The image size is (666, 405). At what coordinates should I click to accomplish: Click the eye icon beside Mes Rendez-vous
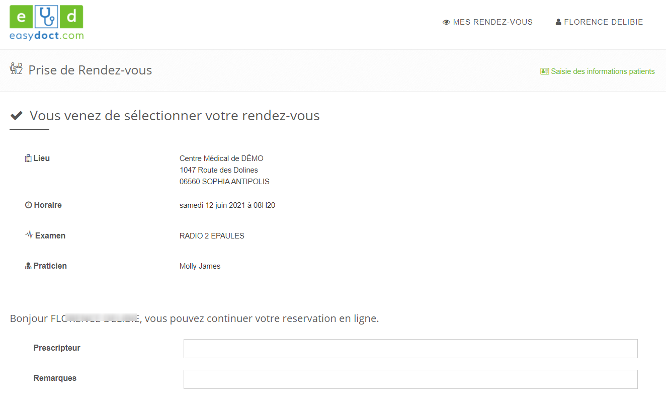pyautogui.click(x=446, y=22)
